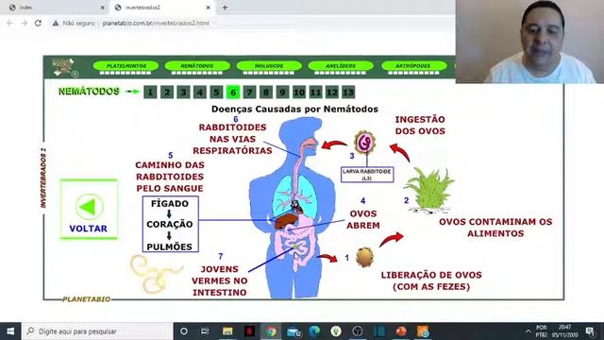Go to Nemátodos page 3
The image size is (604, 340).
click(x=183, y=93)
